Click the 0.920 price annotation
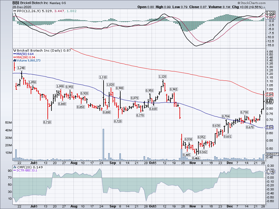Viewport: 279px width, 209px height. click(x=84, y=93)
